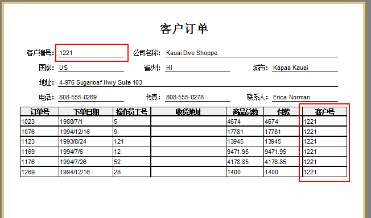Select the 联系人 label
The height and width of the screenshot is (218, 371).
(257, 97)
